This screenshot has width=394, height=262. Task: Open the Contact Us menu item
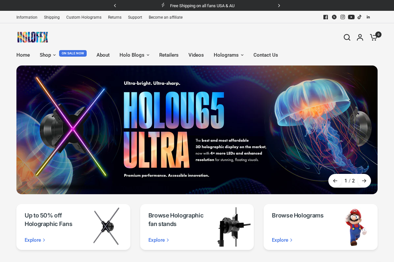tap(266, 55)
